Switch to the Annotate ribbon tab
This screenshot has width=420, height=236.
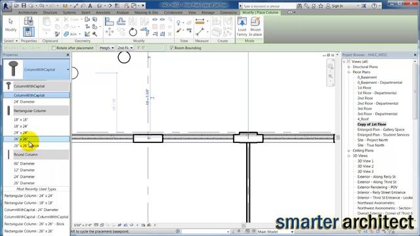point(103,12)
